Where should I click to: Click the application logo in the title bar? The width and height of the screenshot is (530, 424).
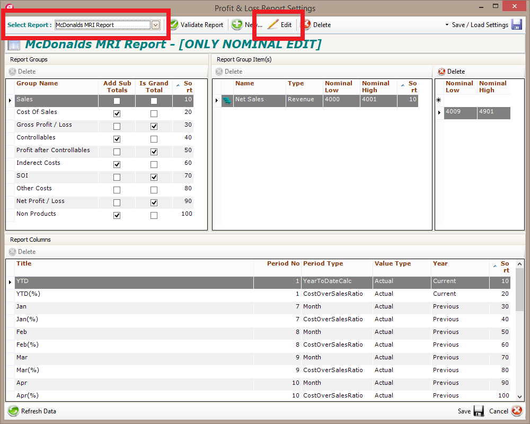9,6
